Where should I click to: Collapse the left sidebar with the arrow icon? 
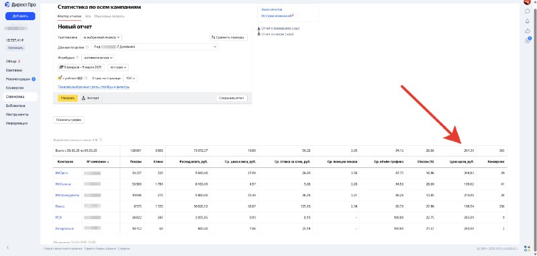tap(8, 247)
